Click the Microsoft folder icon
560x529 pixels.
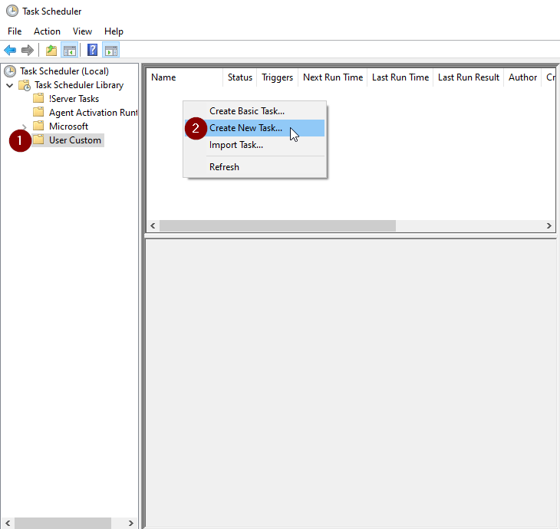coord(38,126)
